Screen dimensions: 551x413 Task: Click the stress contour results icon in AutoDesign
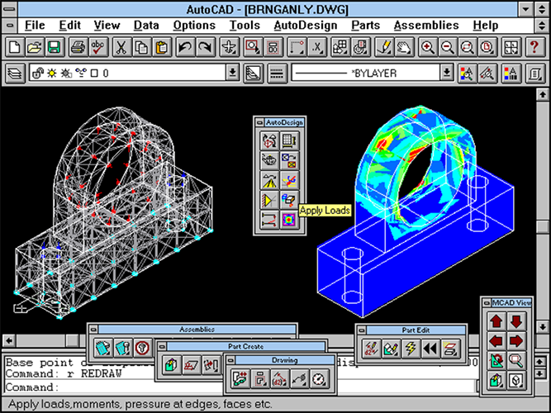coord(289,220)
